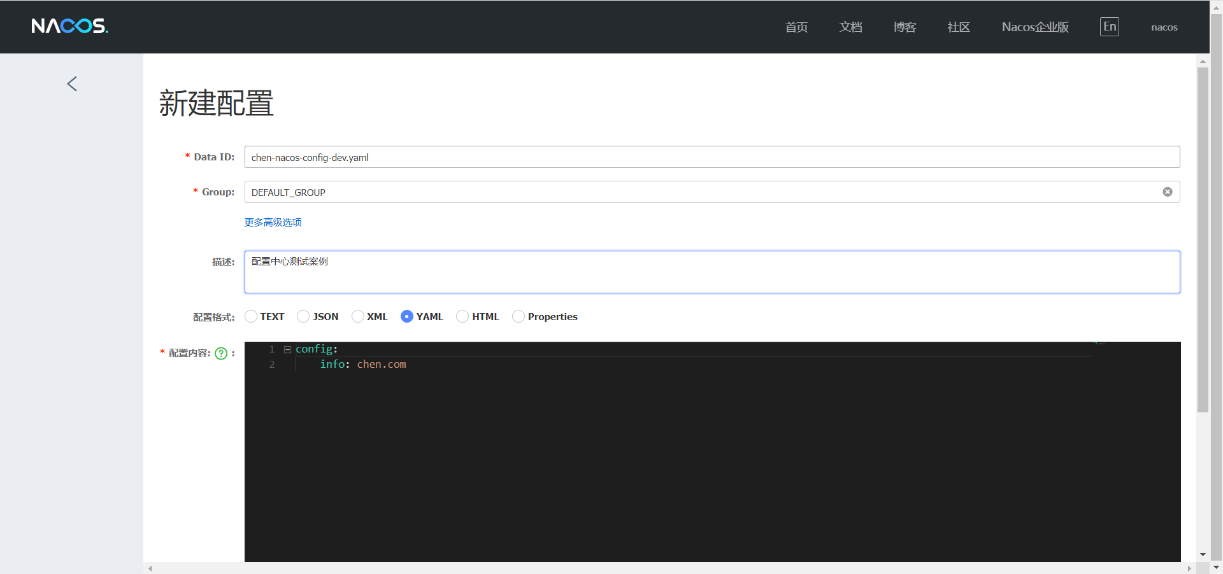The width and height of the screenshot is (1223, 574).
Task: Select the TEXT format radio button
Action: coord(251,316)
